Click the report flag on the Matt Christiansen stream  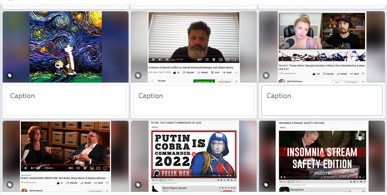pyautogui.click(x=363, y=74)
